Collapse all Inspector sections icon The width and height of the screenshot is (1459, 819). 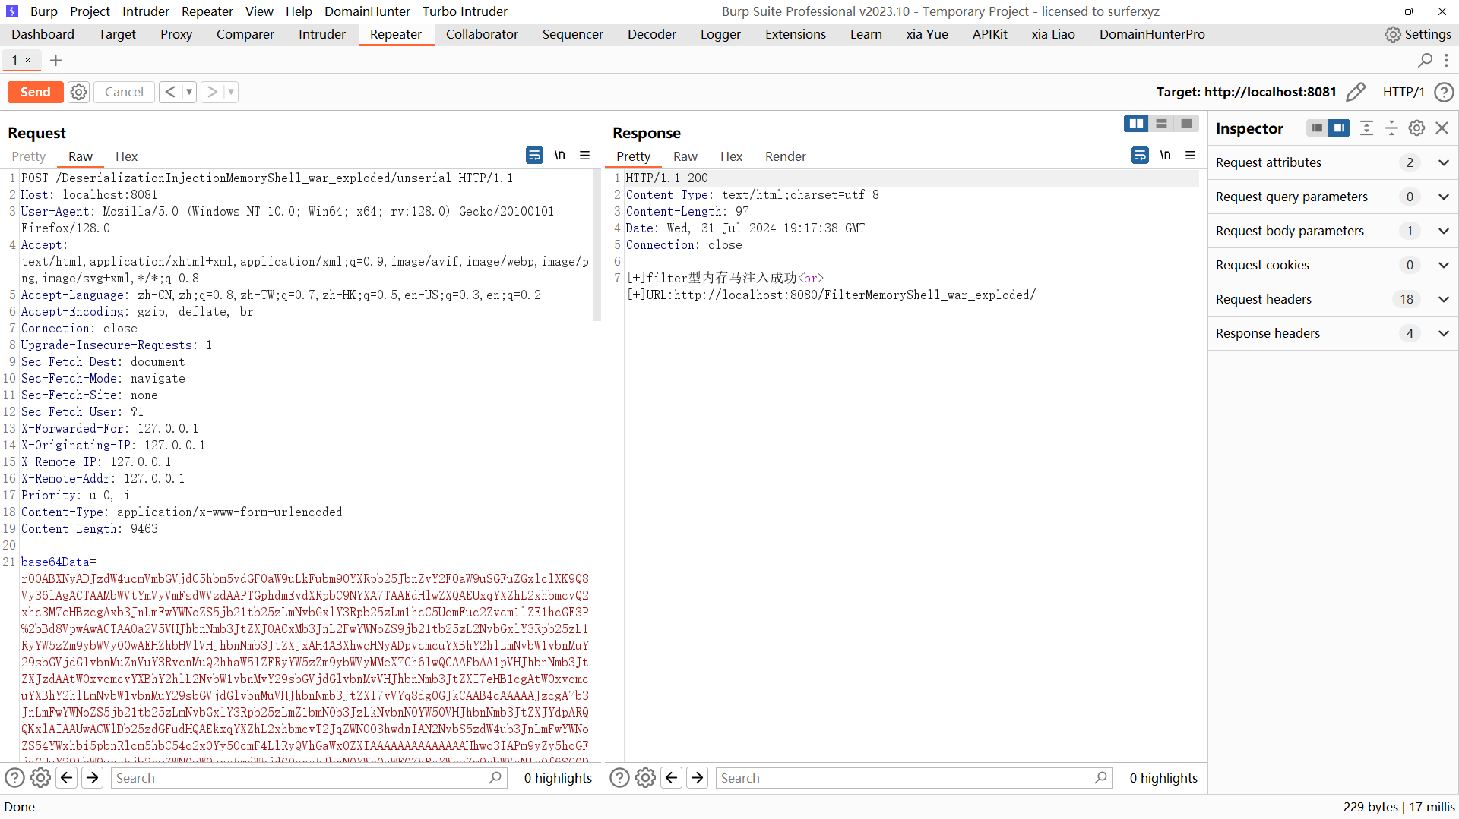(x=1391, y=128)
